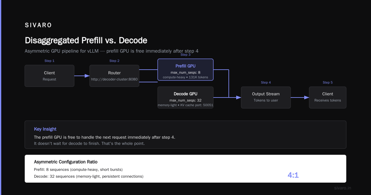Click the 4:1 ratio value
This screenshot has width=371, height=195.
pyautogui.click(x=293, y=175)
